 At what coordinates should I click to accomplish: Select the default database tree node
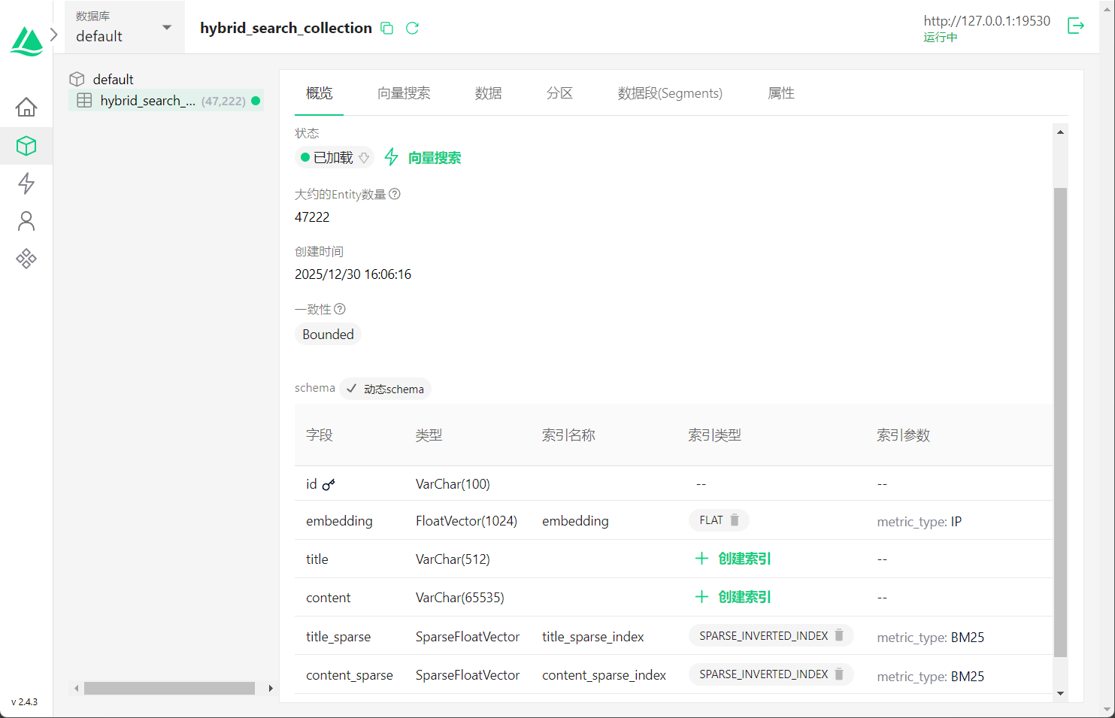click(113, 80)
